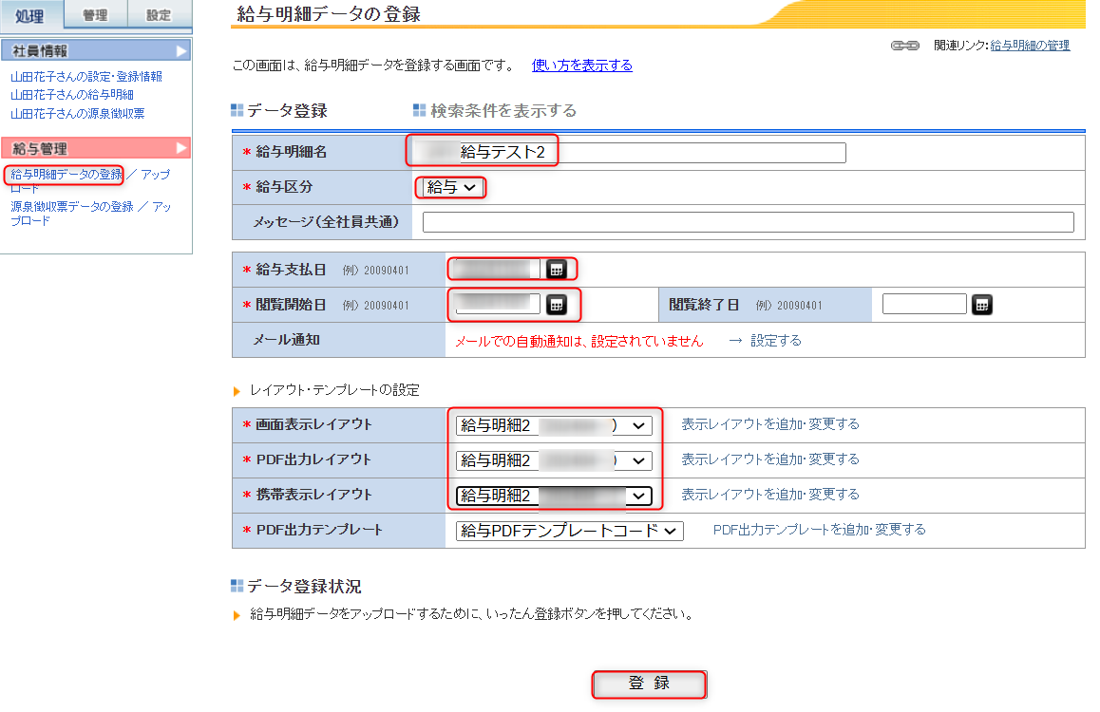Open 山田花子さんの給与明細 link
Viewport: 1100px width, 712px height.
click(71, 95)
